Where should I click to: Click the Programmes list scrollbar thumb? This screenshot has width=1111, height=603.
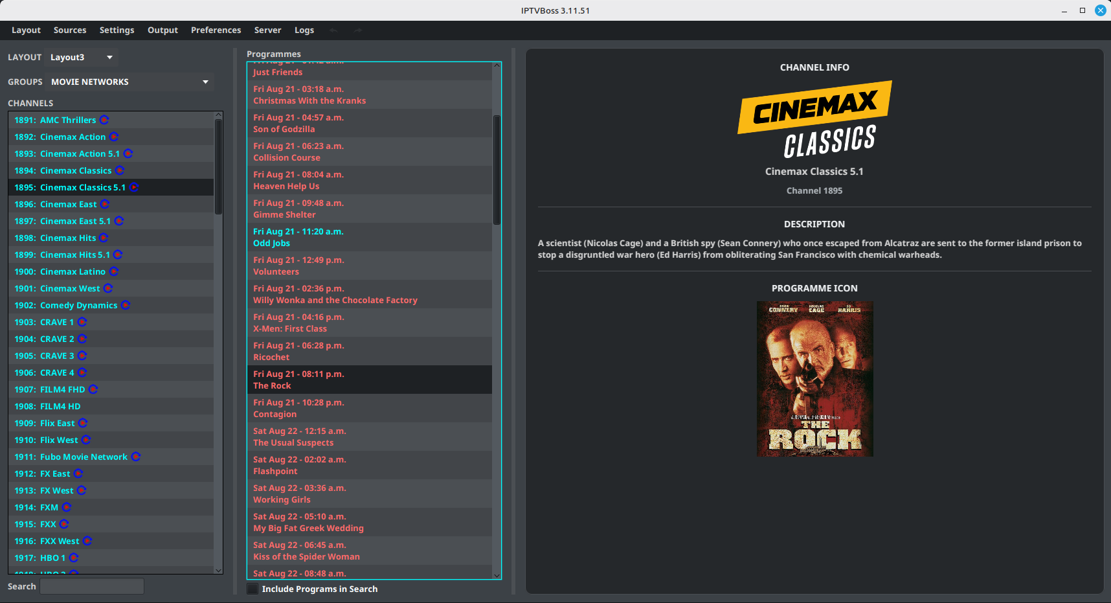coord(497,170)
